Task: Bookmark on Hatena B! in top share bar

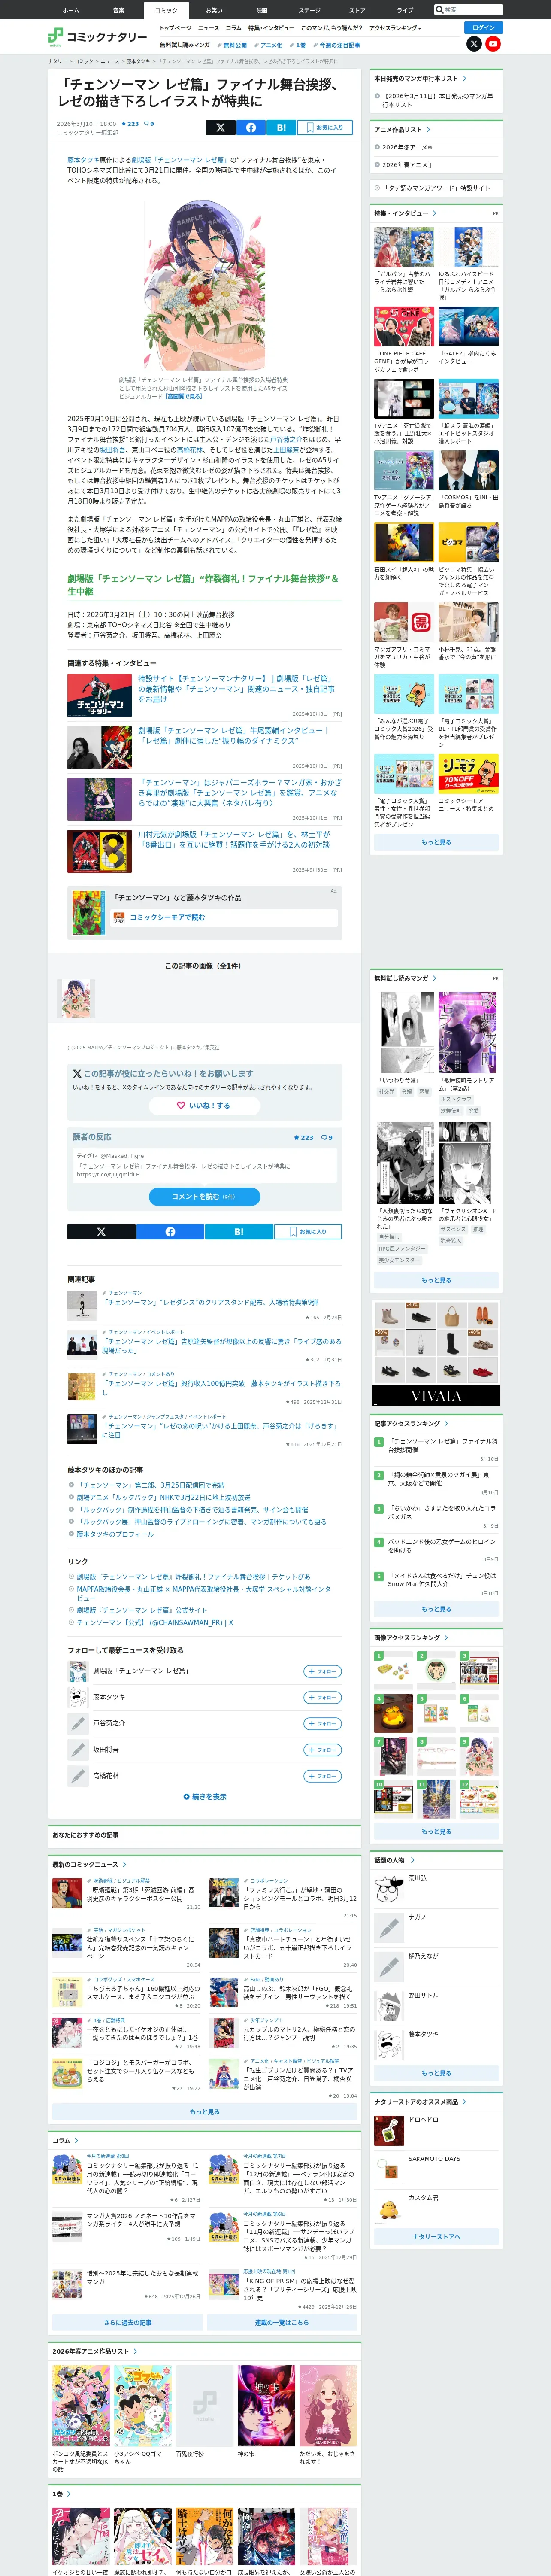Action: point(281,127)
